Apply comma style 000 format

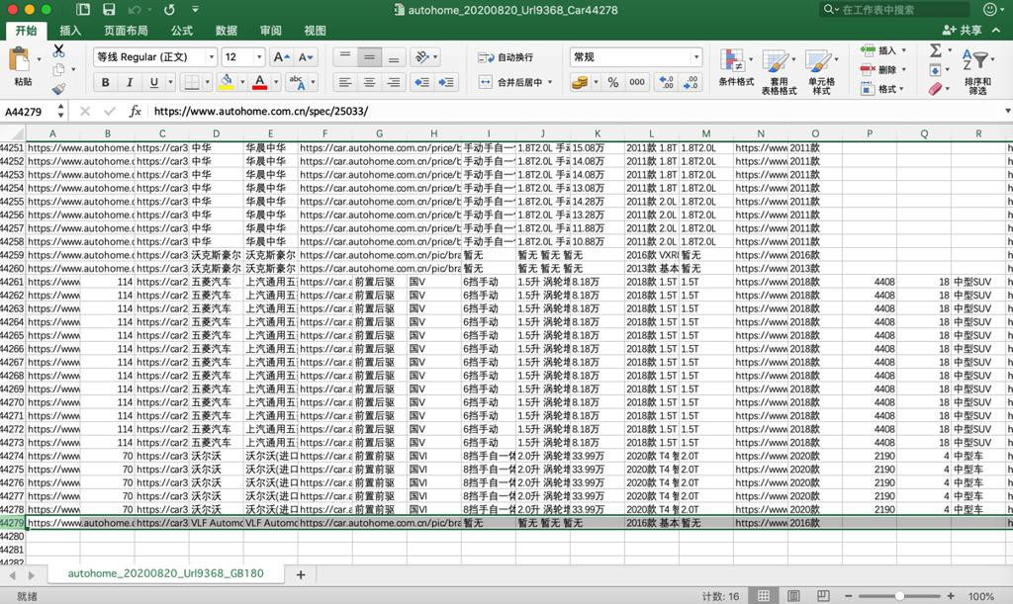click(637, 82)
